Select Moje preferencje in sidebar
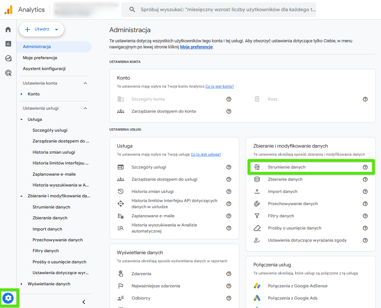Image resolution: width=381 pixels, height=308 pixels. point(40,58)
